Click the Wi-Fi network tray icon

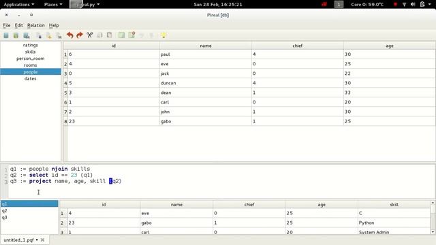click(x=404, y=5)
